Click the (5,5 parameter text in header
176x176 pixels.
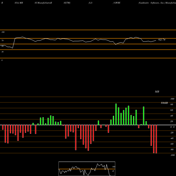click(x=90, y=3)
